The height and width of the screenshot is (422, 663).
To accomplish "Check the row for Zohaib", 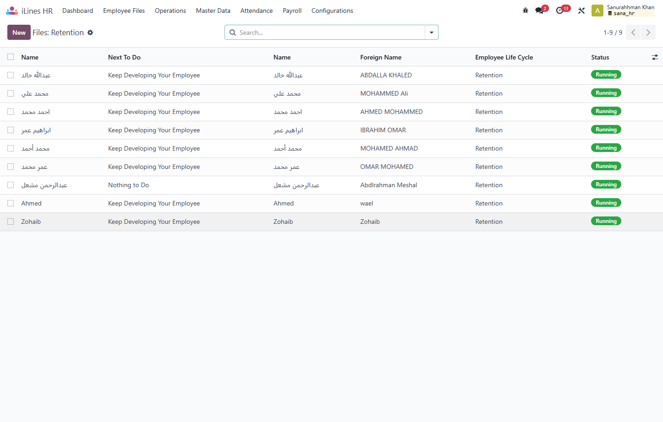I will pyautogui.click(x=11, y=222).
